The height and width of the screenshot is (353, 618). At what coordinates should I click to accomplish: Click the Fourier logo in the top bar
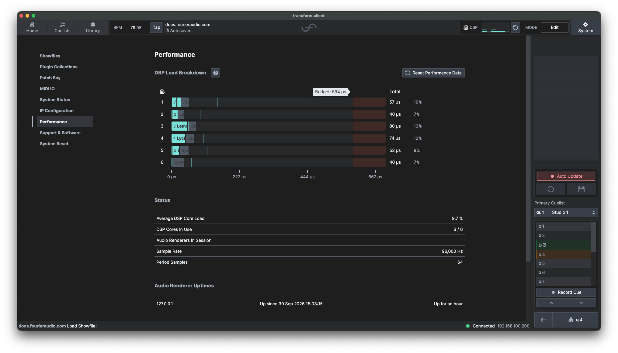pos(309,28)
